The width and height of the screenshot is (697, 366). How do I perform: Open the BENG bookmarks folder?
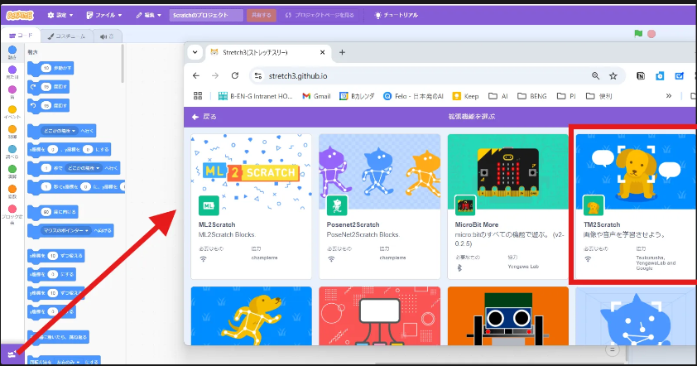pos(532,96)
